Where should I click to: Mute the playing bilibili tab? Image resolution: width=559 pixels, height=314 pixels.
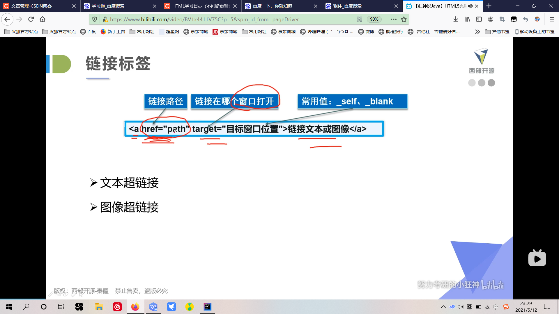[470, 6]
